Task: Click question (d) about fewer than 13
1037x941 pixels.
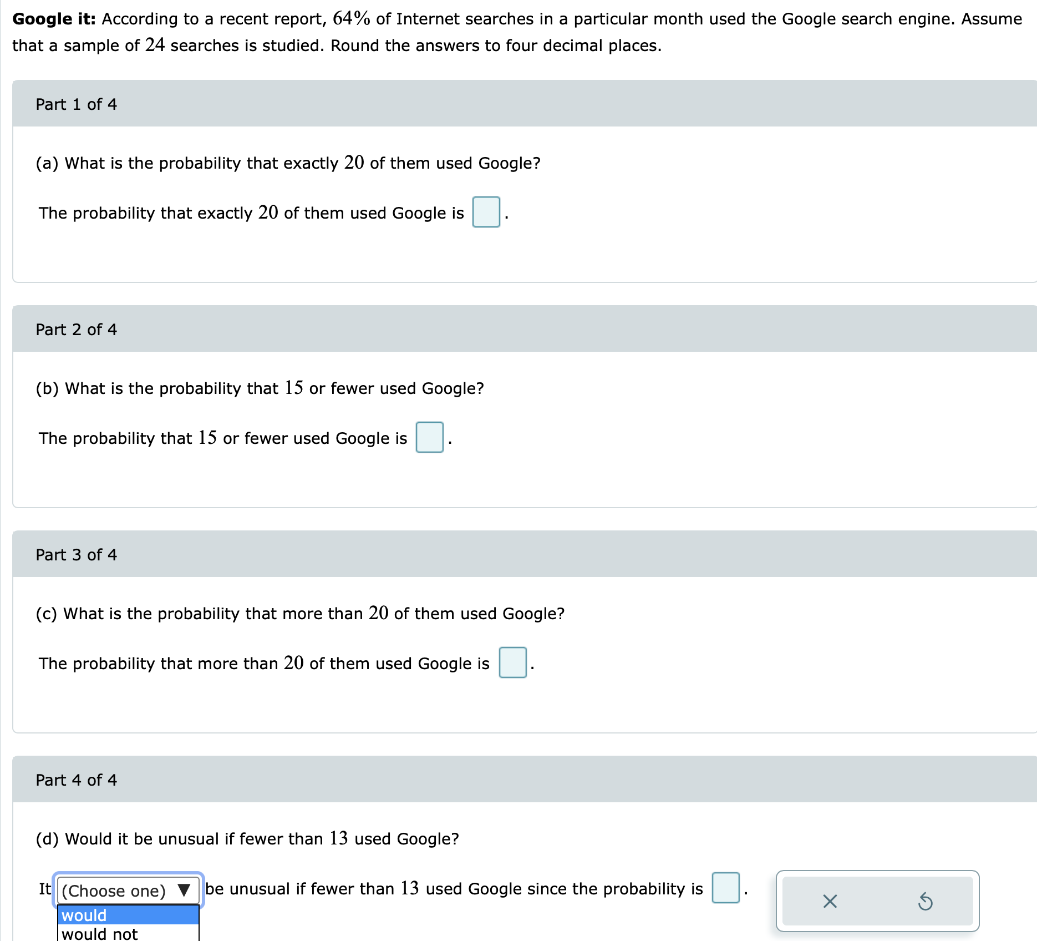Action: point(246,838)
